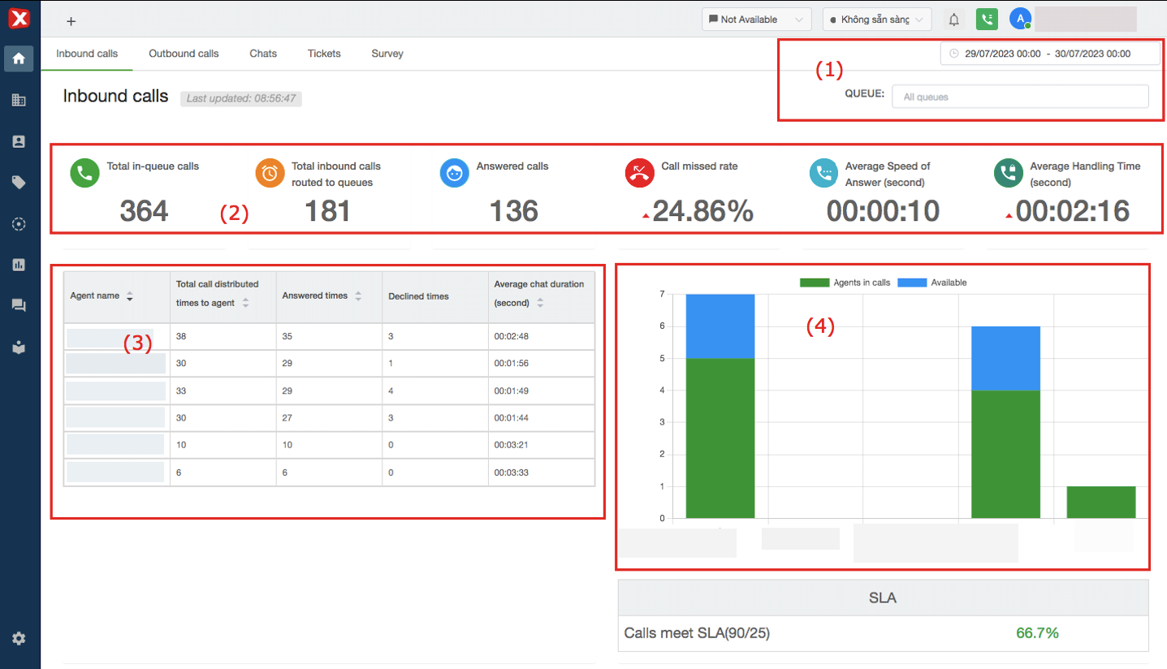Switch to the Tickets tab

324,54
